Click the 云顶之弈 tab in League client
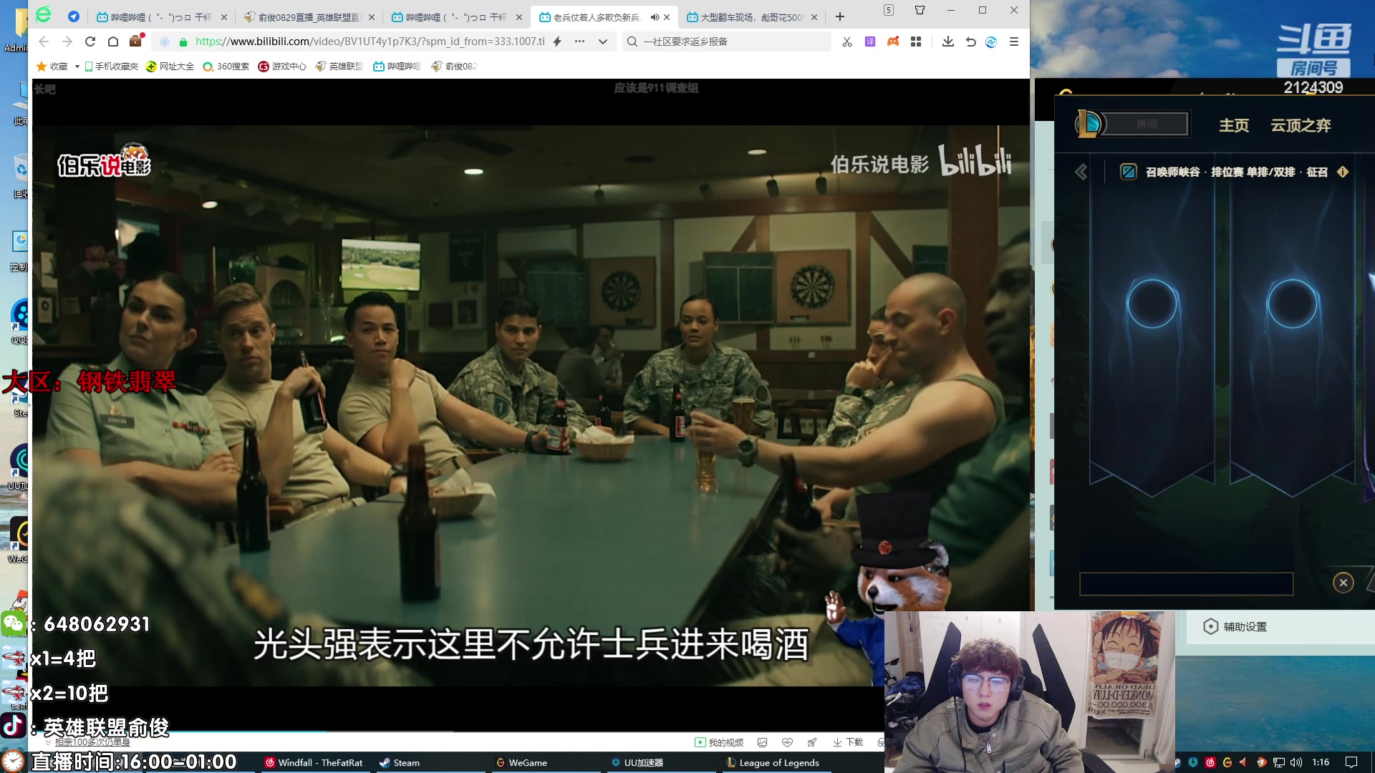This screenshot has width=1375, height=773. coord(1301,125)
